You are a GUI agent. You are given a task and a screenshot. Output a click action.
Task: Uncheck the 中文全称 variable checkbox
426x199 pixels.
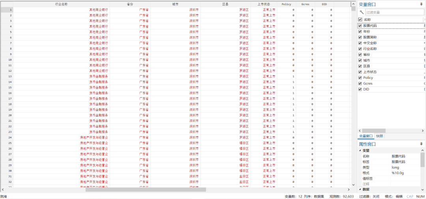(360, 43)
